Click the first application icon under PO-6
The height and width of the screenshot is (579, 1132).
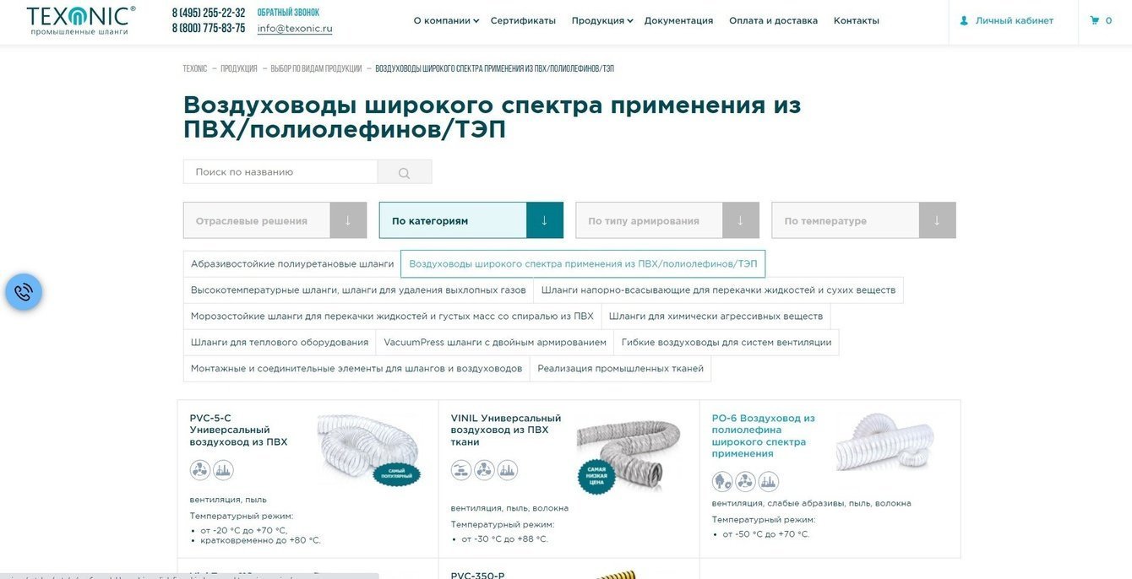tap(722, 482)
